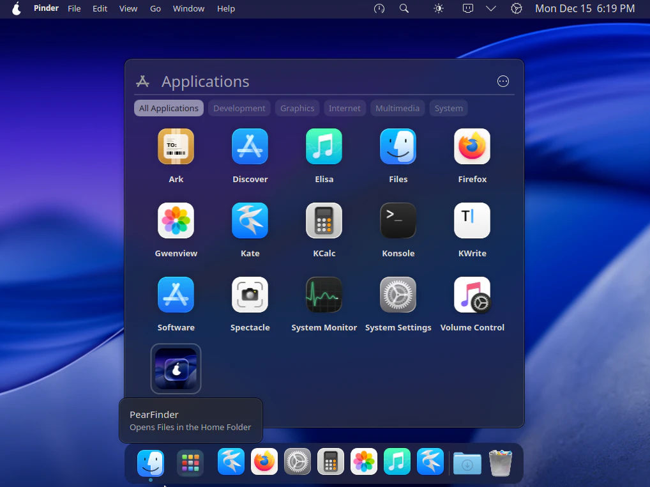Click the display icon in the menu bar
Image resolution: width=650 pixels, height=487 pixels.
click(467, 9)
